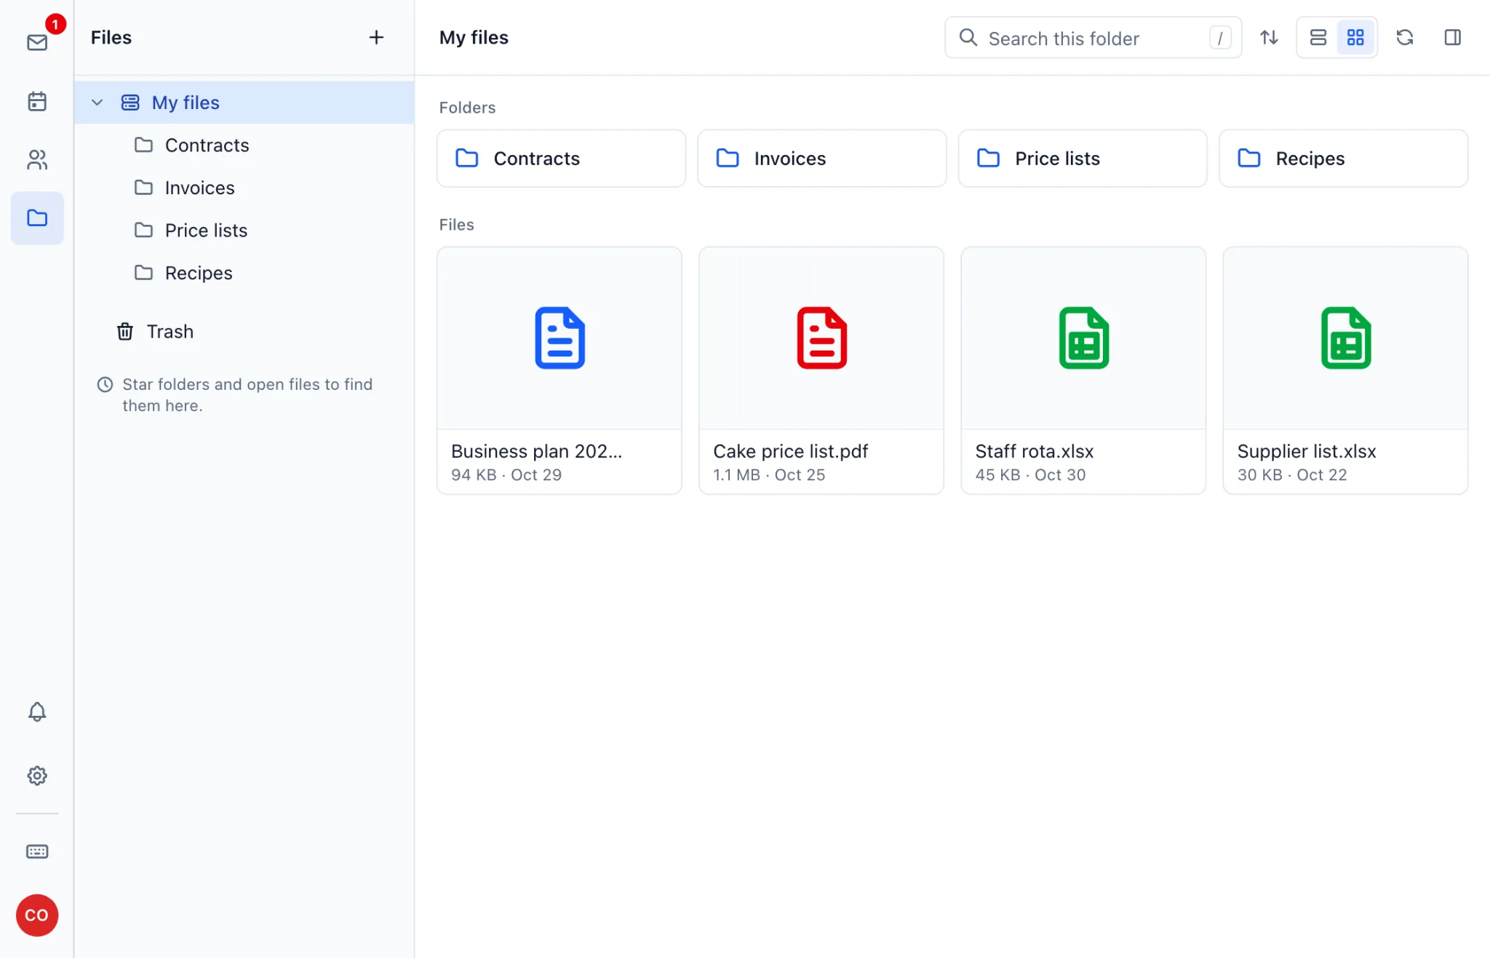Show keyboard shortcuts icon
Image resolution: width=1490 pixels, height=958 pixels.
pos(37,851)
